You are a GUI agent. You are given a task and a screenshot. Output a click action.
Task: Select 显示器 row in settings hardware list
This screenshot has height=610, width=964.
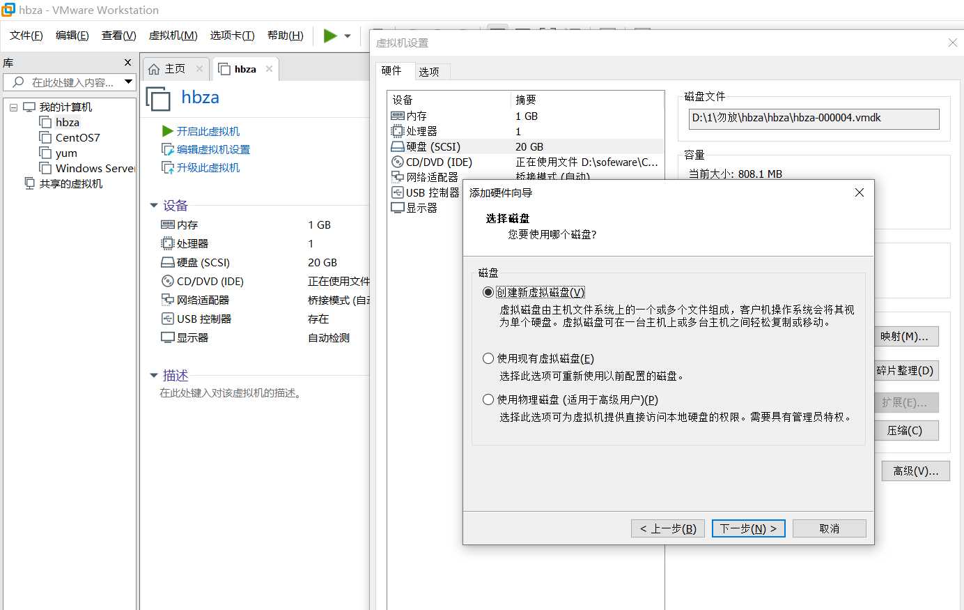pos(426,208)
